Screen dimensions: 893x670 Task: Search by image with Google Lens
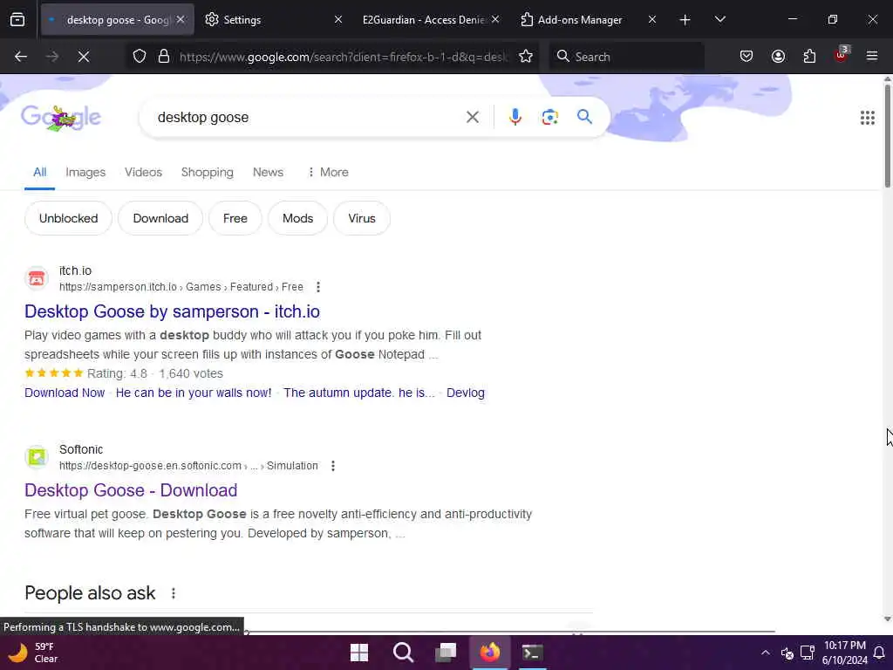click(x=549, y=118)
